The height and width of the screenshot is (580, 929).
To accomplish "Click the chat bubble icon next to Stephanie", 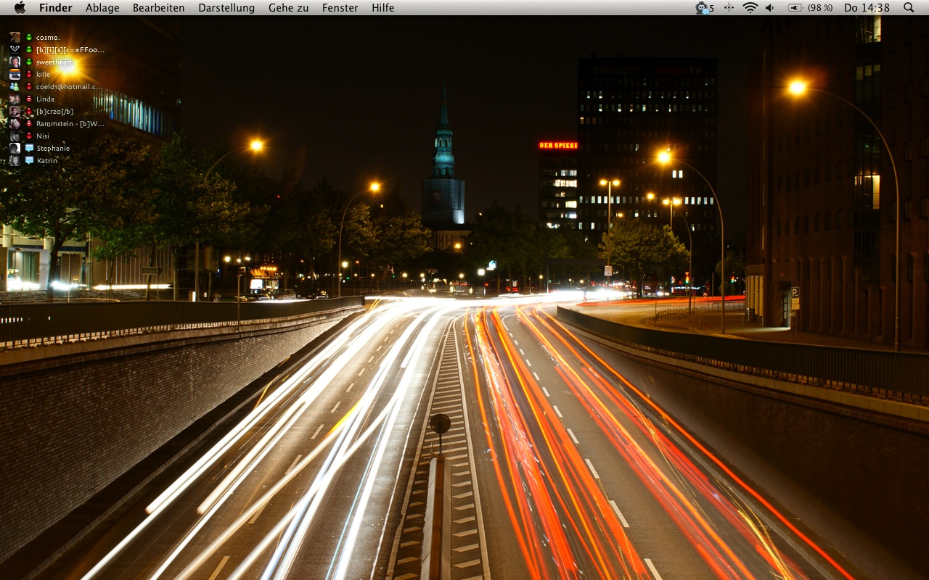I will [29, 148].
